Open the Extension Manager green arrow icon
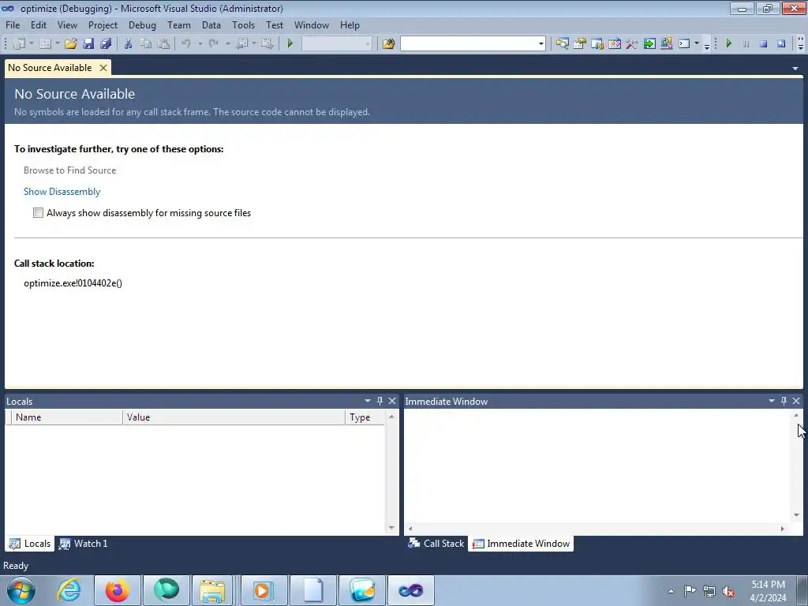The height and width of the screenshot is (606, 808). pyautogui.click(x=649, y=44)
